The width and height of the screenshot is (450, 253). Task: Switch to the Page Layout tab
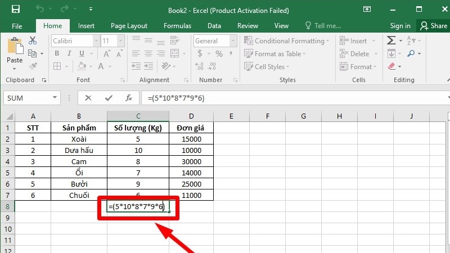click(129, 26)
